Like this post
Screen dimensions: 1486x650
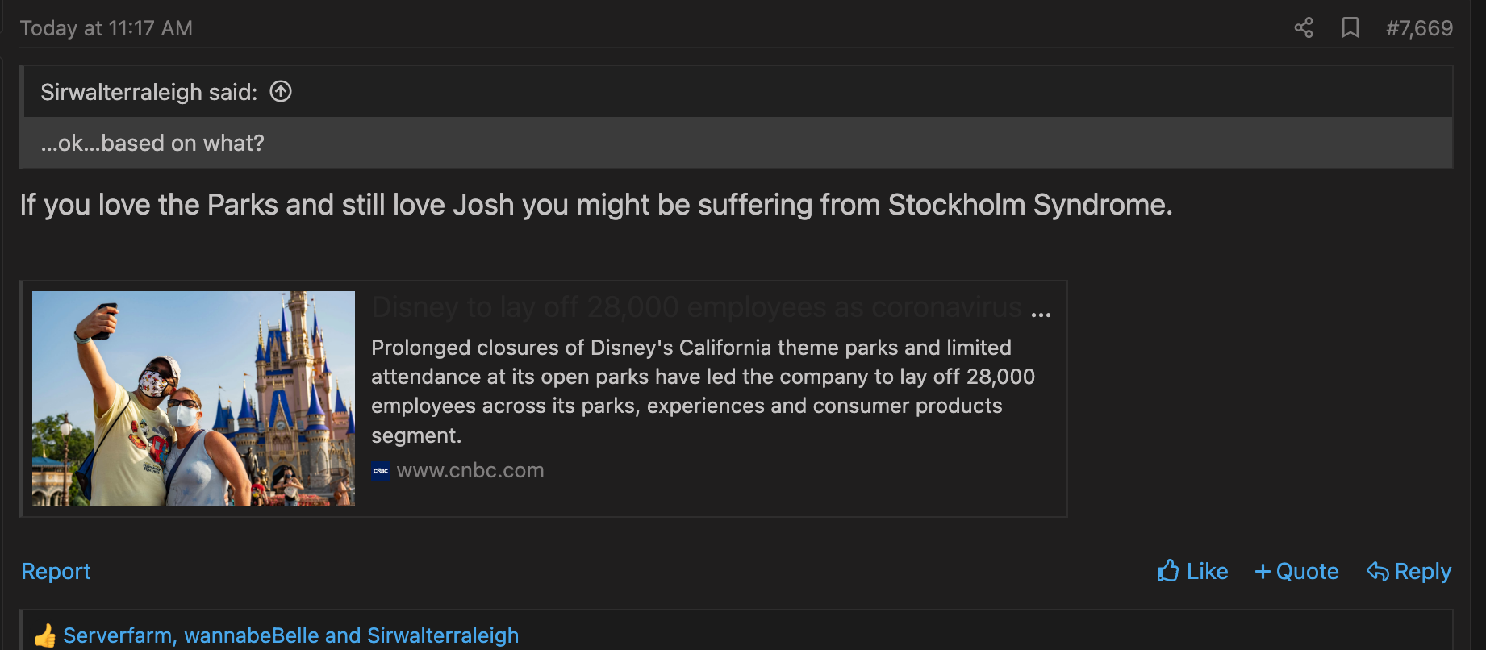[x=1192, y=572]
